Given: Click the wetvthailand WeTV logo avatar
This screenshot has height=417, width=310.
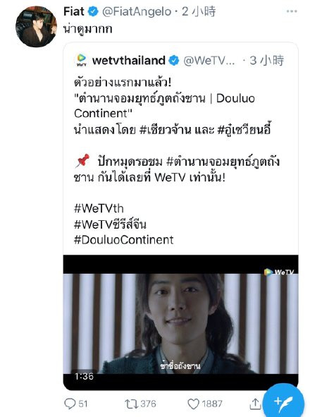Looking at the screenshot, I should (x=82, y=61).
